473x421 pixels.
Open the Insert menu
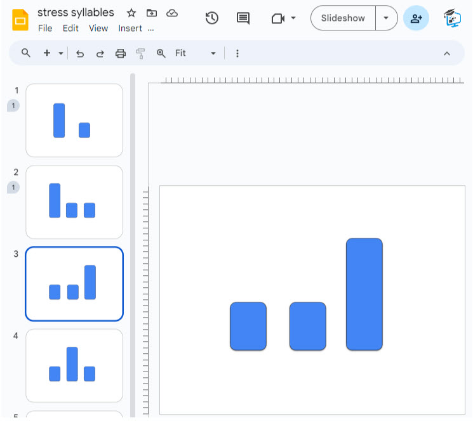coord(130,29)
